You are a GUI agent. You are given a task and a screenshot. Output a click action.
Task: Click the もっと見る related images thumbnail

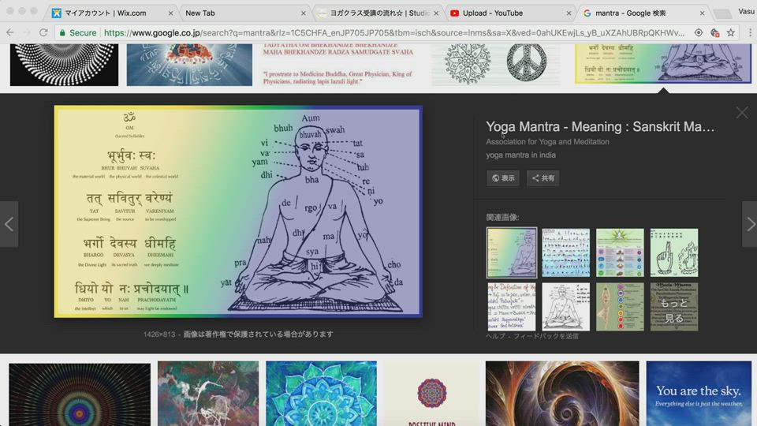click(674, 307)
